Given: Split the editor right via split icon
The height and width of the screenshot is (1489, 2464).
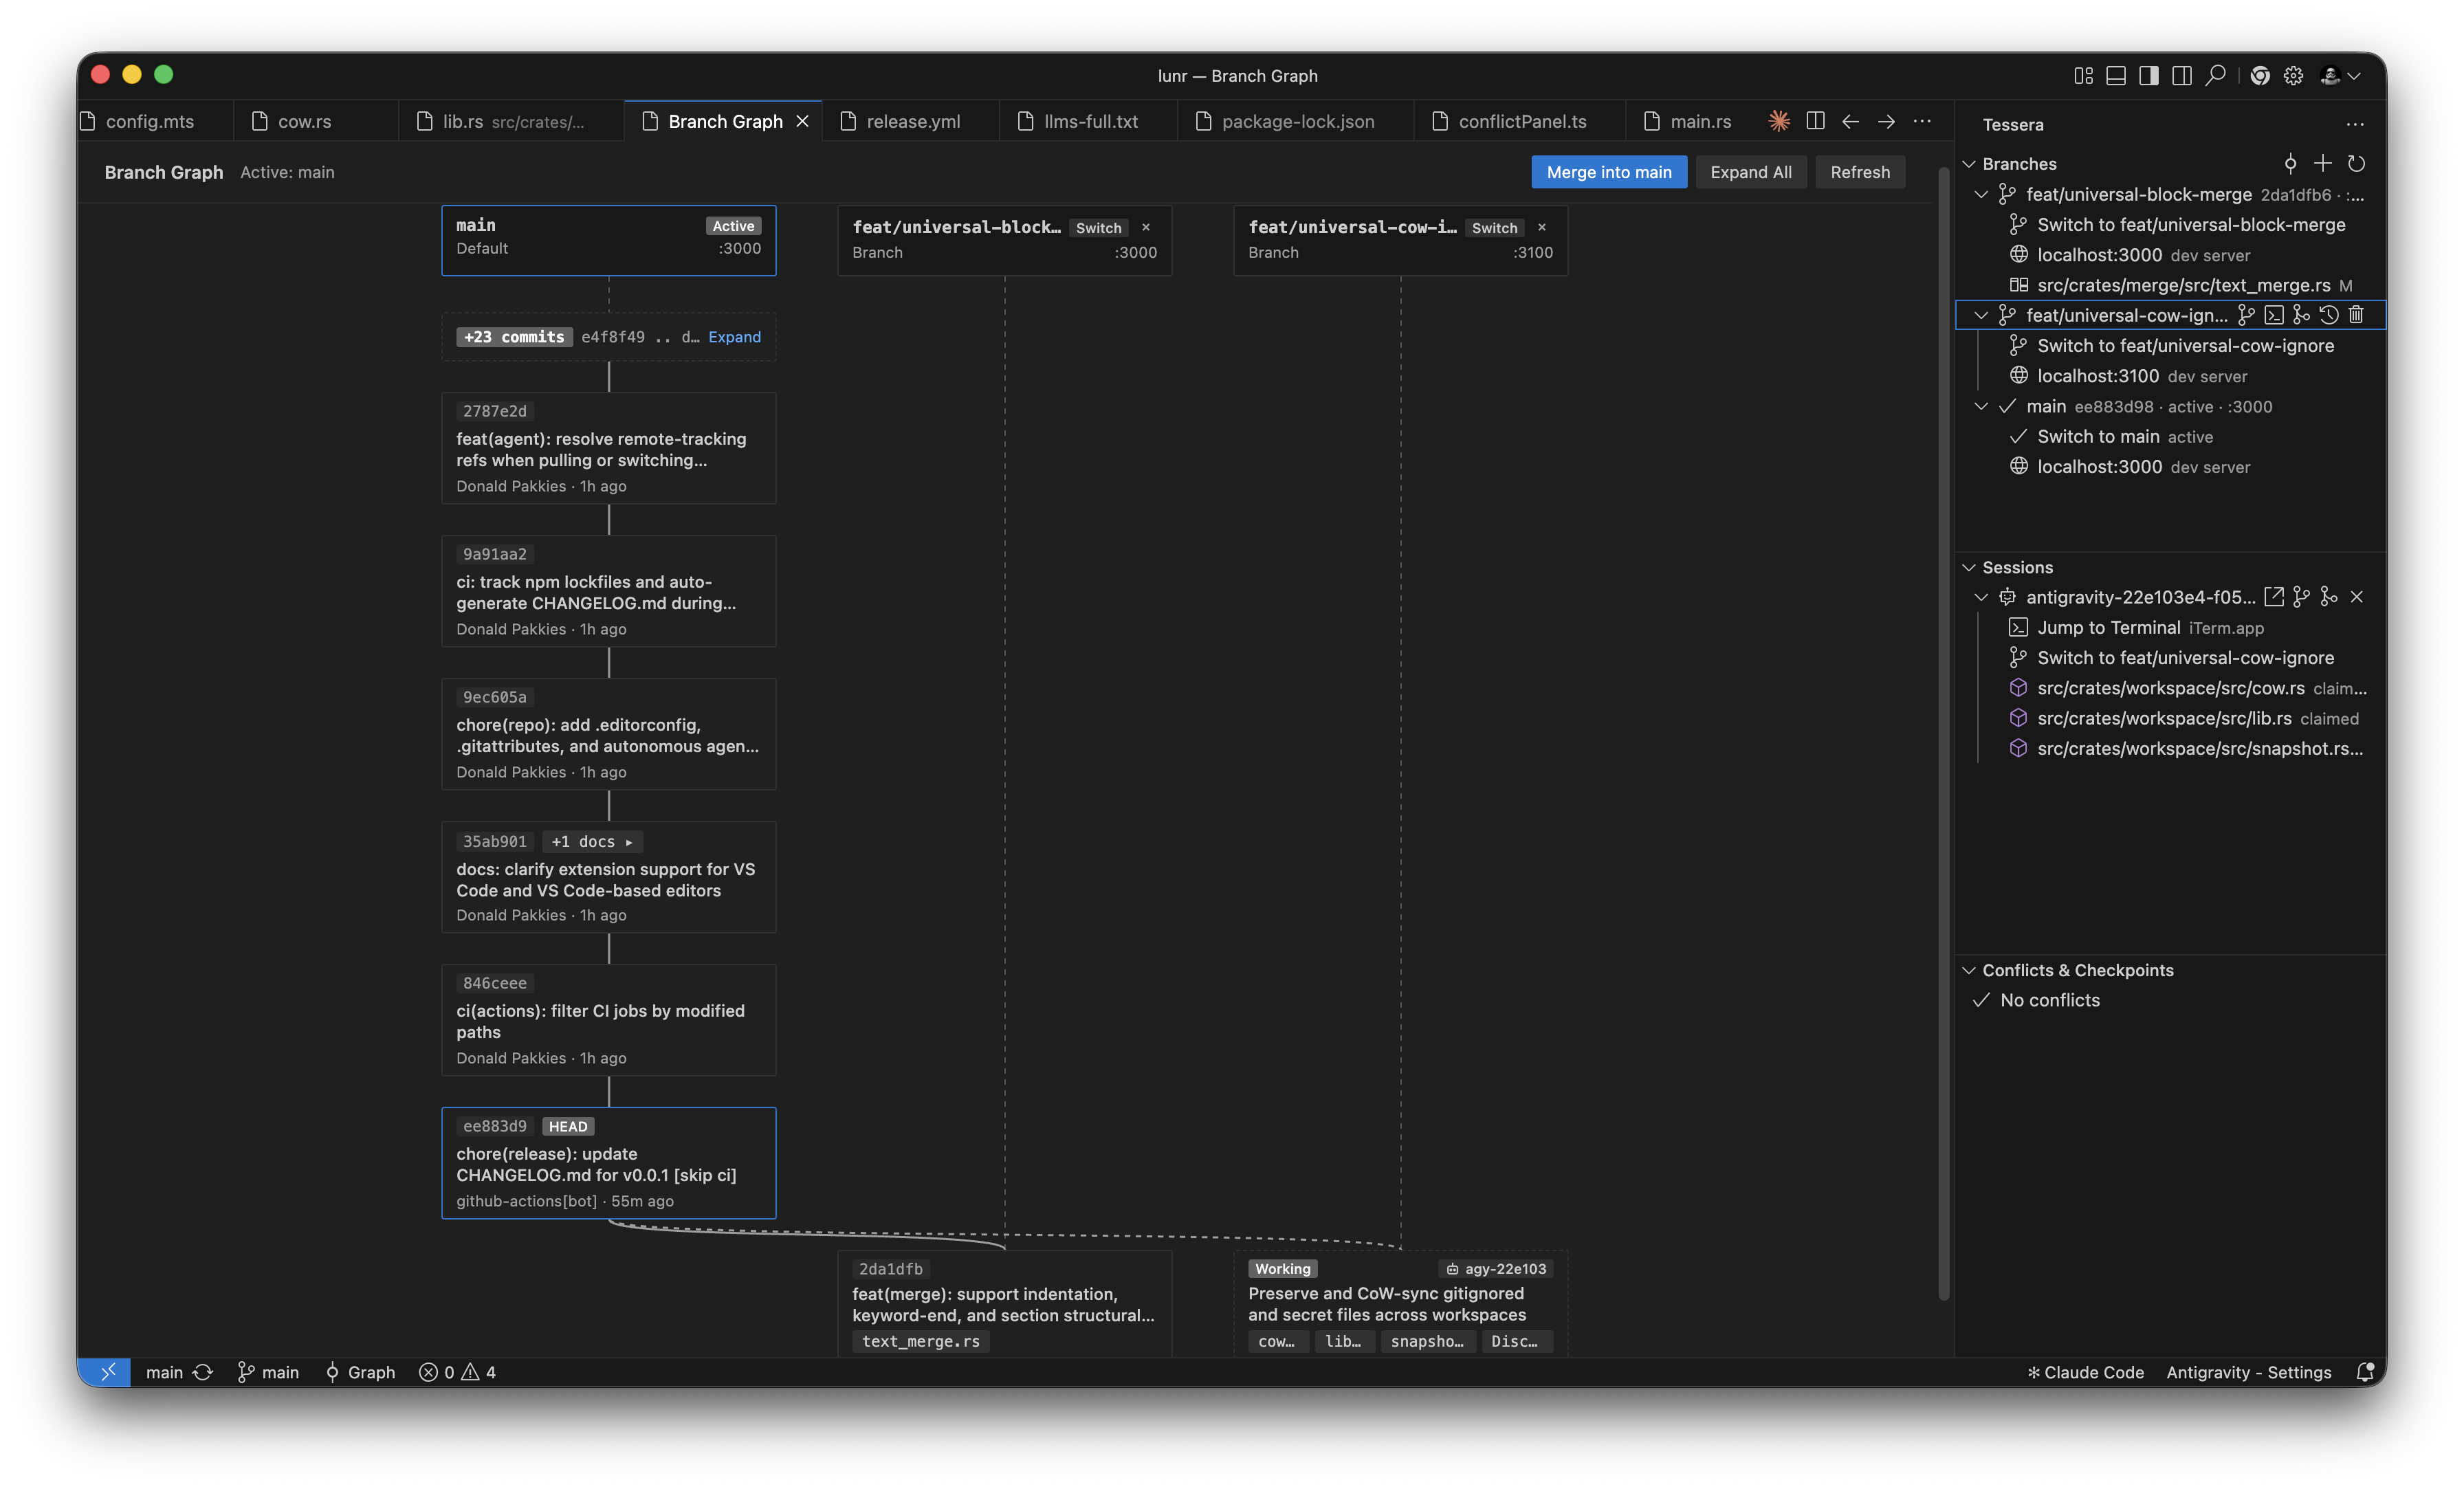Looking at the screenshot, I should pyautogui.click(x=1815, y=121).
